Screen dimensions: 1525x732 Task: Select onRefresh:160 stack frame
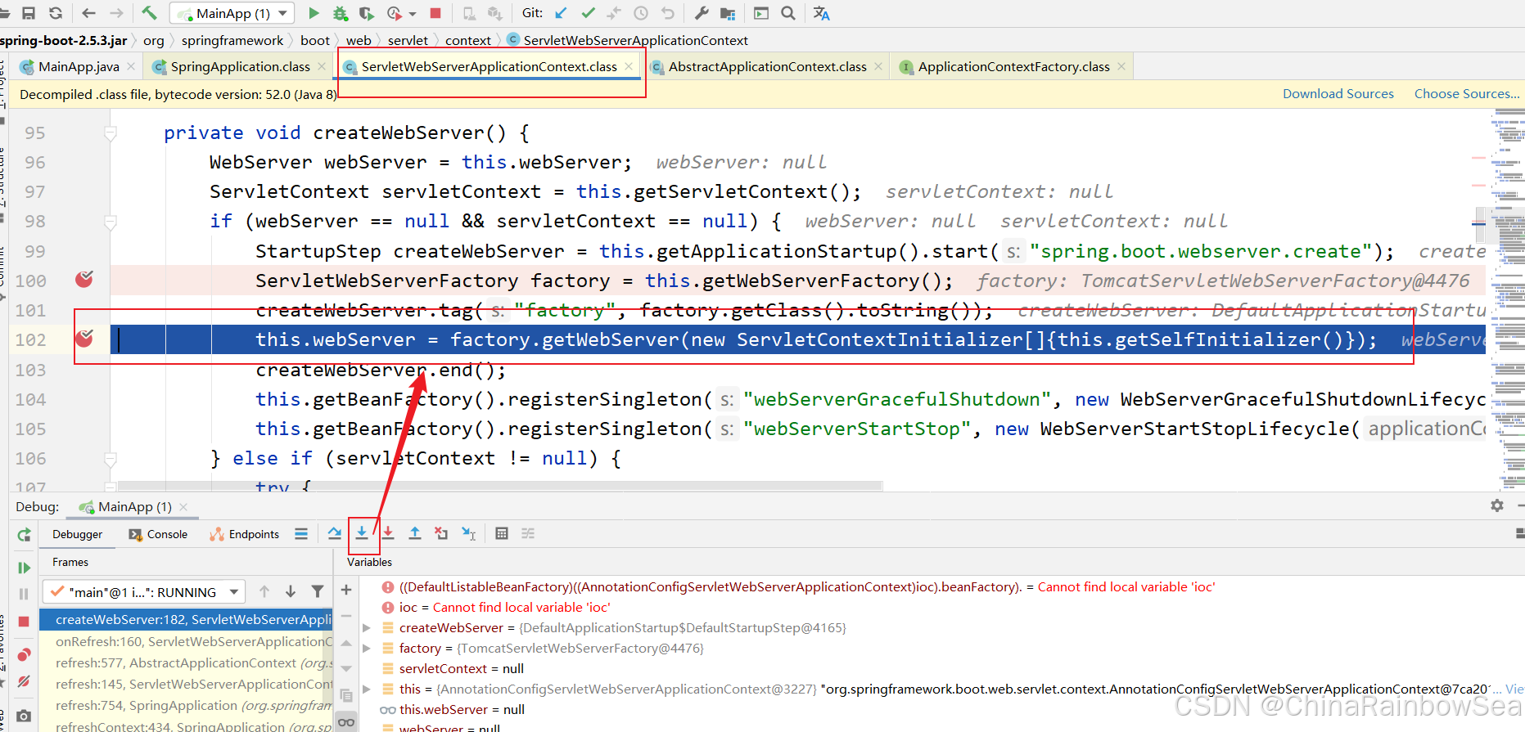(x=190, y=641)
